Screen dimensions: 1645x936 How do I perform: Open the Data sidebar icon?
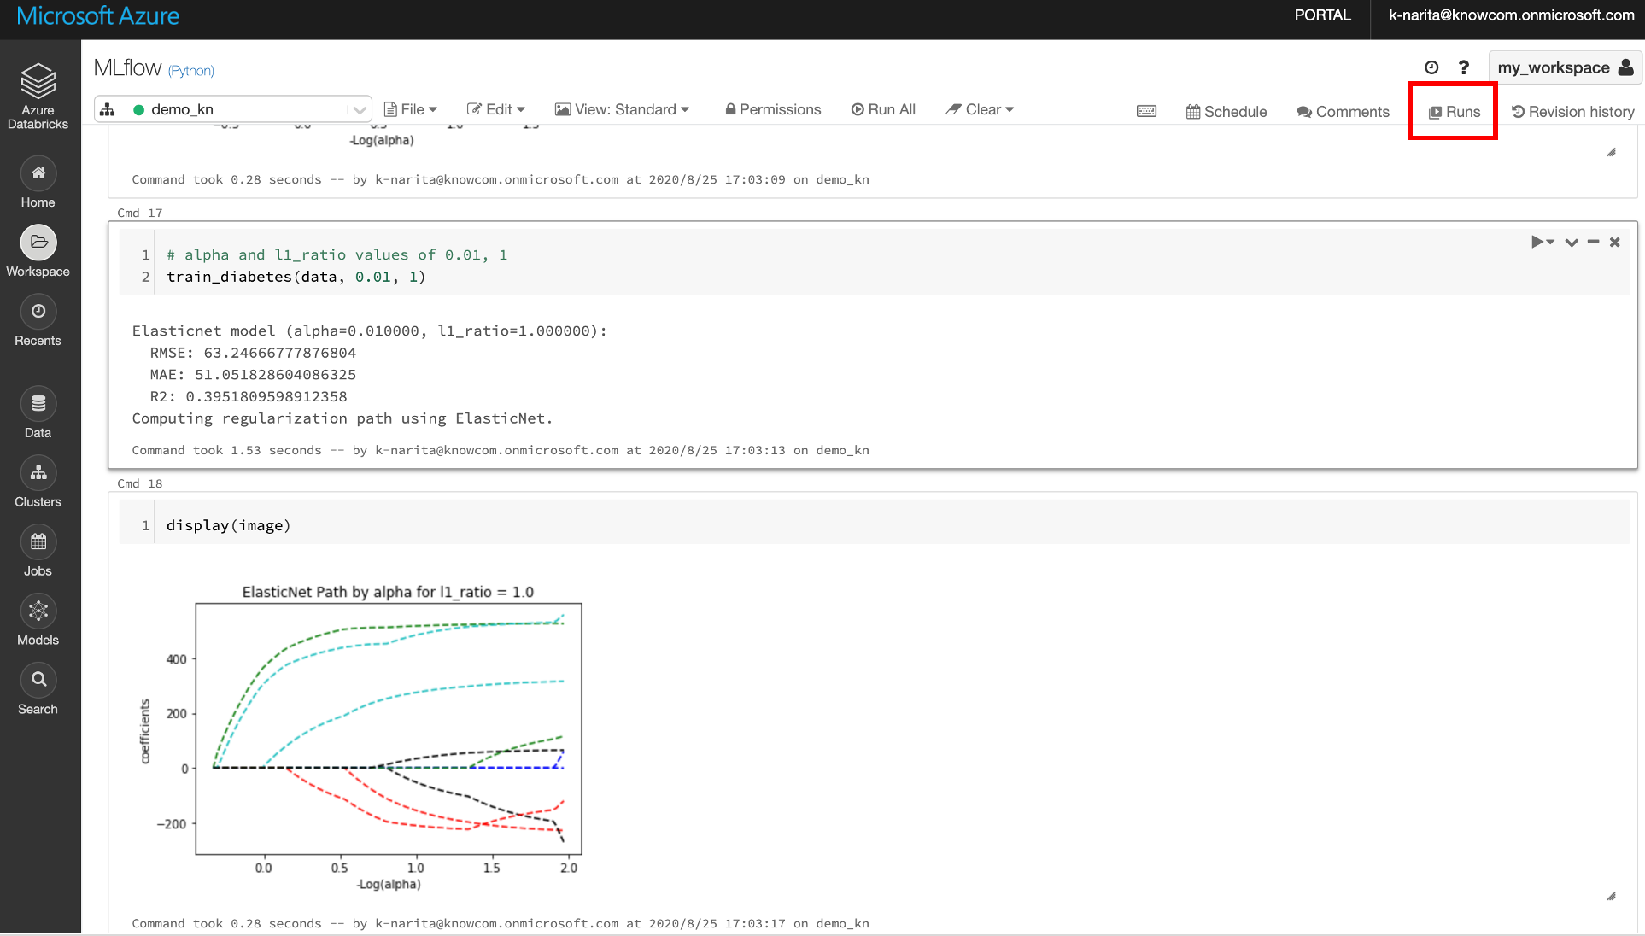point(38,404)
